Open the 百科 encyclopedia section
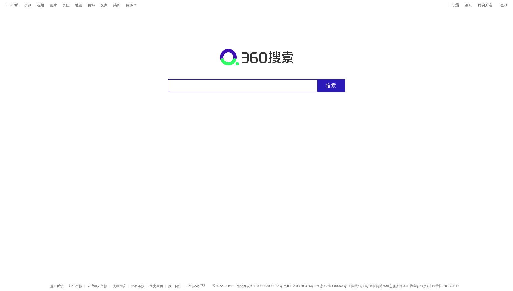The height and width of the screenshot is (291, 513). pyautogui.click(x=91, y=5)
